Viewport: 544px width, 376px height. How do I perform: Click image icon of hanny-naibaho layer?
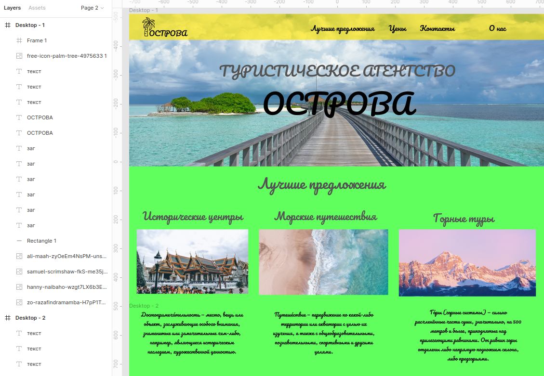tap(19, 287)
